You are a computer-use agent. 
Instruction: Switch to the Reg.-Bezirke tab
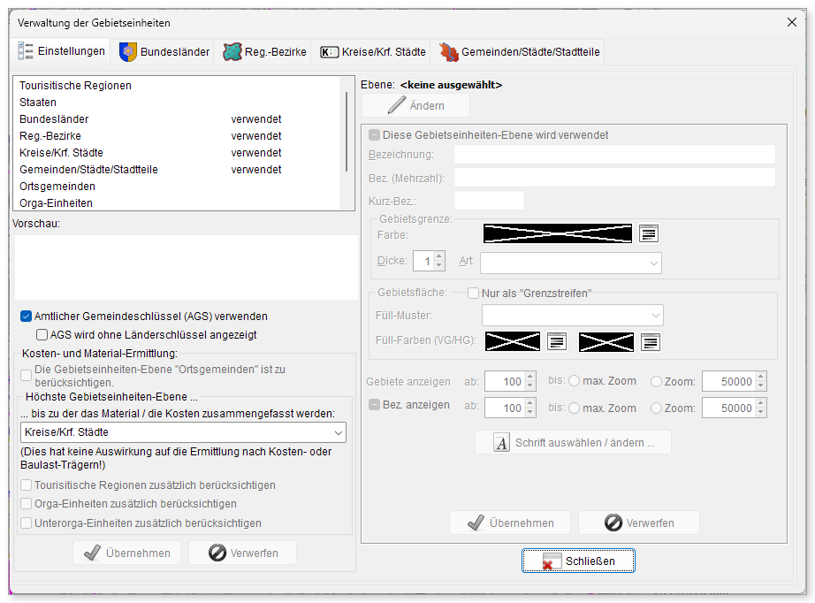tap(264, 52)
